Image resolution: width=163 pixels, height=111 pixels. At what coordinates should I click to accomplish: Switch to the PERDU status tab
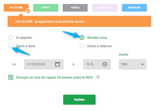tap(75, 8)
